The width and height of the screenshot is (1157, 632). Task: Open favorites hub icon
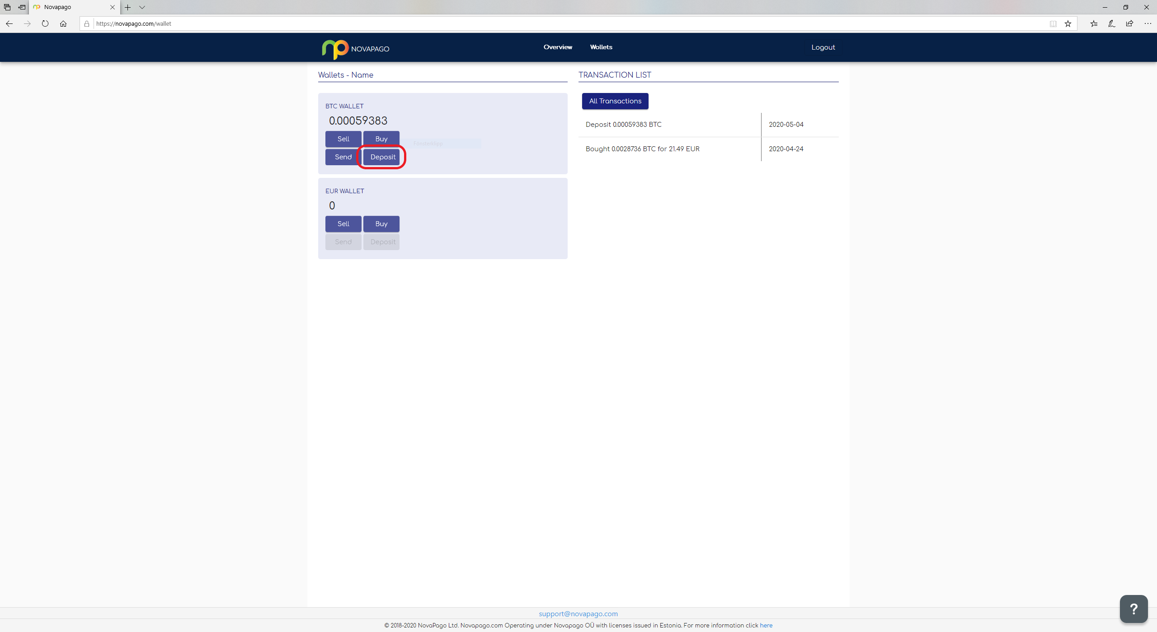tap(1094, 23)
